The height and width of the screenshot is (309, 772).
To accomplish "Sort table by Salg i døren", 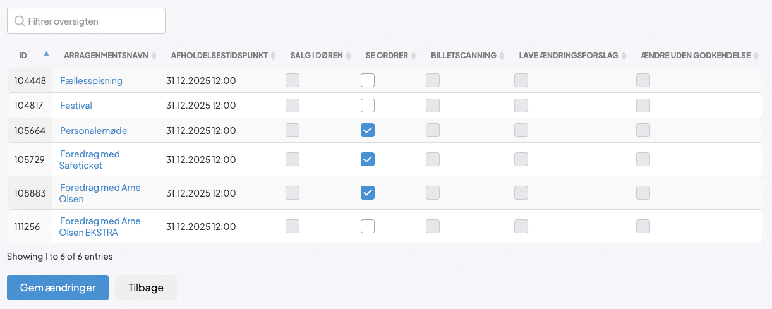I will (348, 56).
